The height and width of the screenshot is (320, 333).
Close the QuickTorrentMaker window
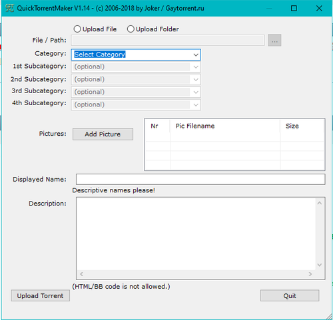point(319,9)
